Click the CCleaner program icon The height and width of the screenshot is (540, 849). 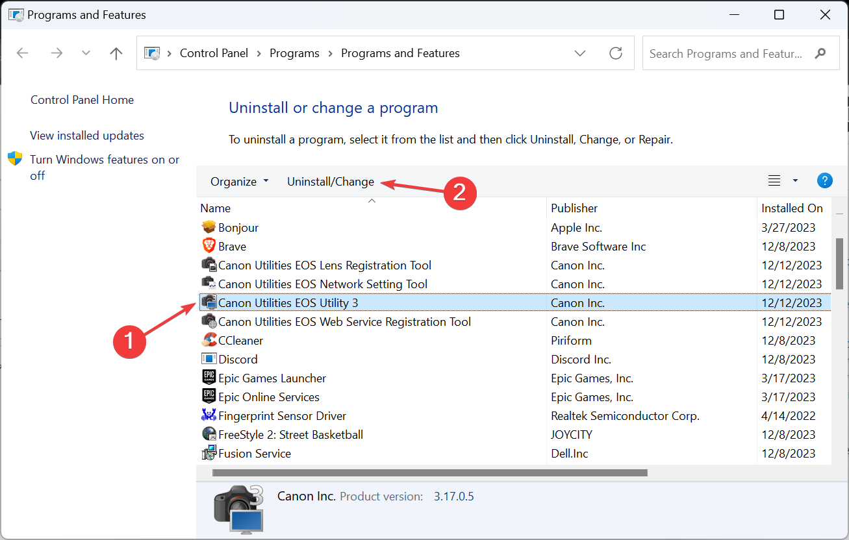pyautogui.click(x=209, y=340)
